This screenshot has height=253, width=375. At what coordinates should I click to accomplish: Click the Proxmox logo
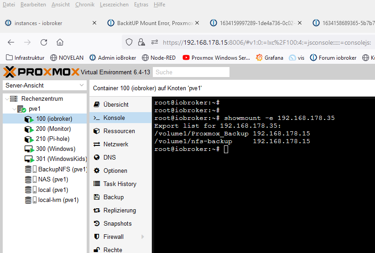tap(41, 72)
